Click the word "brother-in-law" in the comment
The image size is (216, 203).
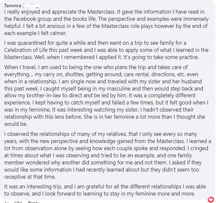tap(44, 95)
